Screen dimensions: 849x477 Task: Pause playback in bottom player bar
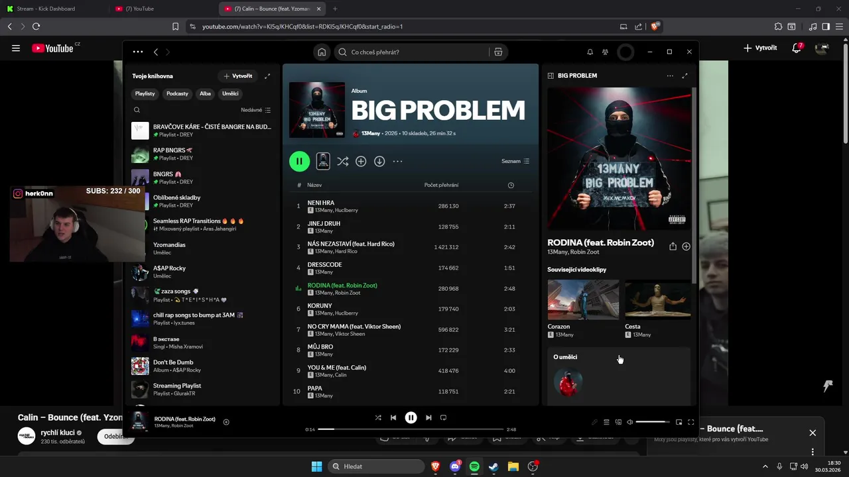[411, 417]
